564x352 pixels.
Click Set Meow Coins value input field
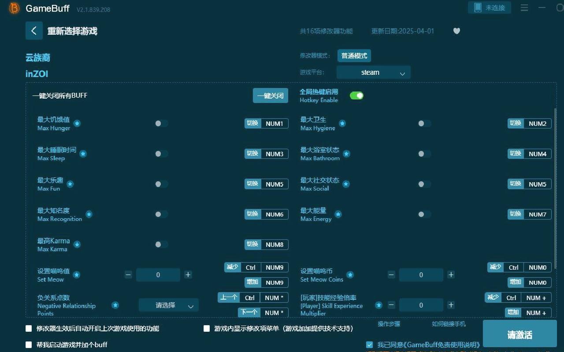coord(421,275)
